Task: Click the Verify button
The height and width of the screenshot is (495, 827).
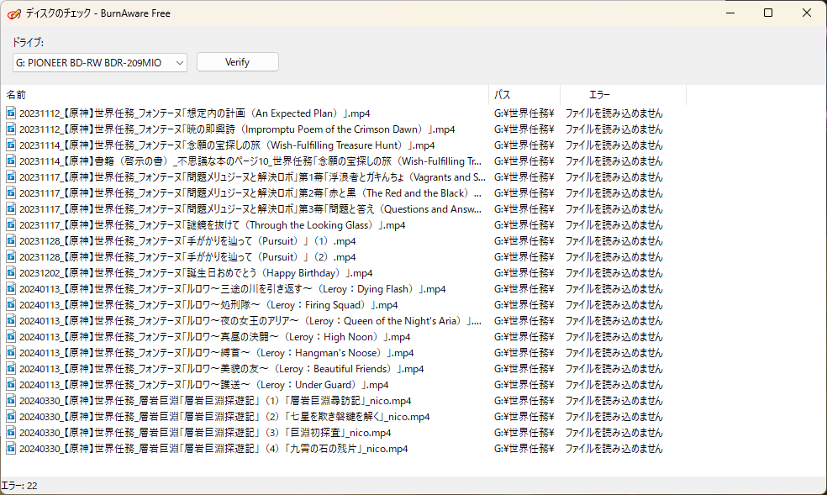Action: pyautogui.click(x=237, y=62)
